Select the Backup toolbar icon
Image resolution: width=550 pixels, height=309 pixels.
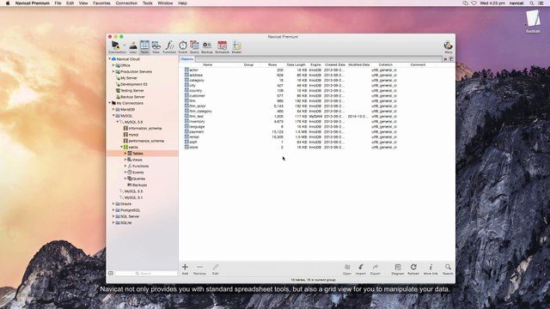click(207, 47)
